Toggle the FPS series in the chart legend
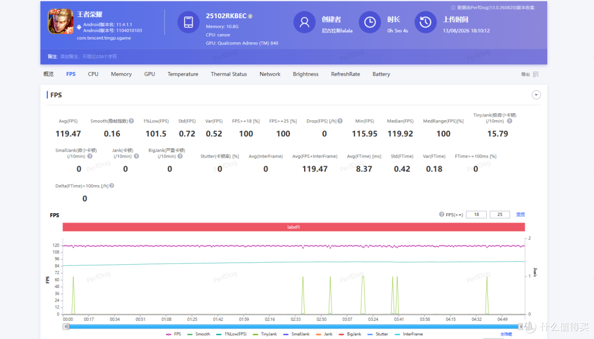Viewport: 594px width, 339px height. 173,334
